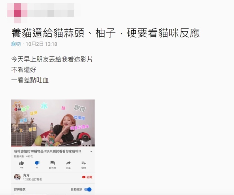This screenshot has height=195, width=234.
Task: Click the 青青 channel name
Action: 26,175
